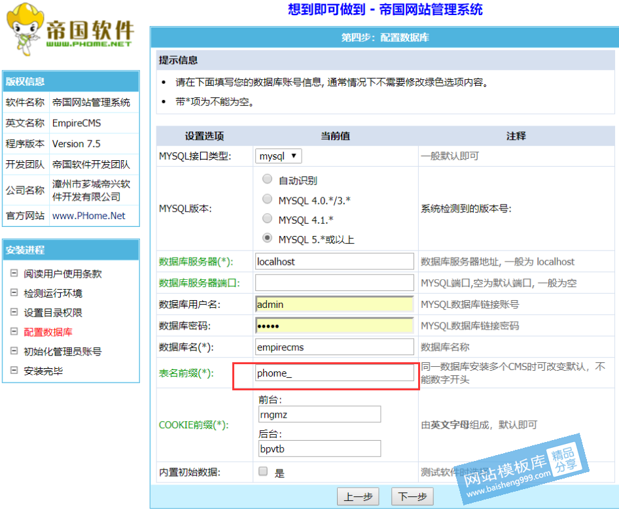This screenshot has width=619, height=510.
Task: Click the Empire software logo
Action: pyautogui.click(x=70, y=29)
